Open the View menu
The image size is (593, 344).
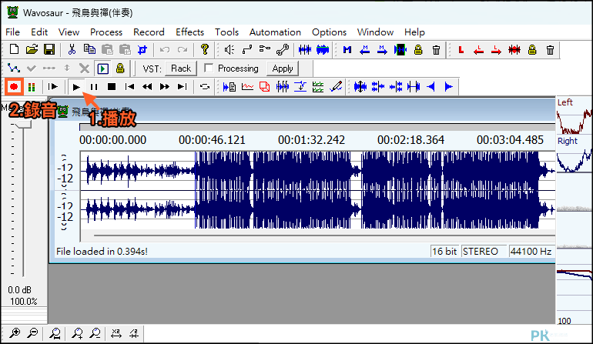point(69,32)
